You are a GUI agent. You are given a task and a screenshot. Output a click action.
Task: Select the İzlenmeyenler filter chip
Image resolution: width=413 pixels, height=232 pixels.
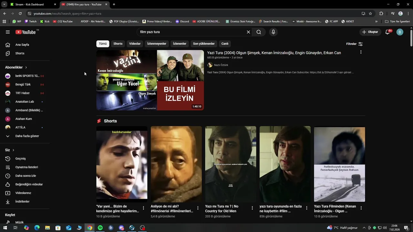[157, 44]
